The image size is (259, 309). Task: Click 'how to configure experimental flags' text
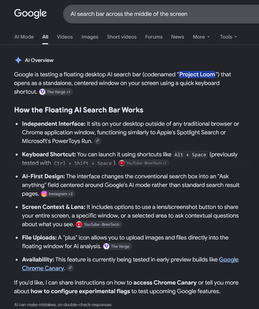point(80,291)
